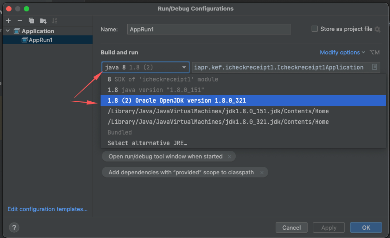Viewport: 390px width, 238px height.
Task: Browse for the main class
Action: click(374, 67)
